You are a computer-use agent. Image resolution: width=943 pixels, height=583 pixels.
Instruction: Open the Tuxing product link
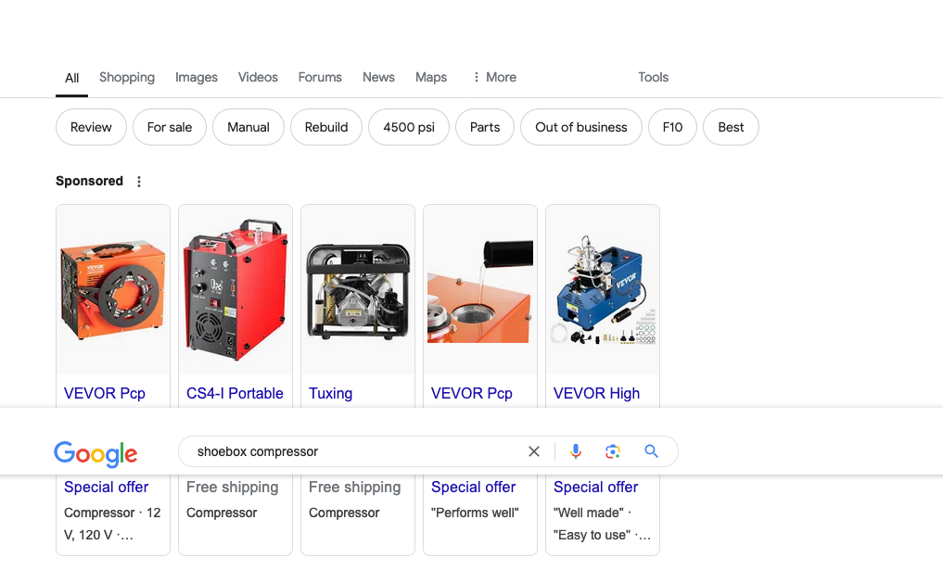pyautogui.click(x=330, y=393)
